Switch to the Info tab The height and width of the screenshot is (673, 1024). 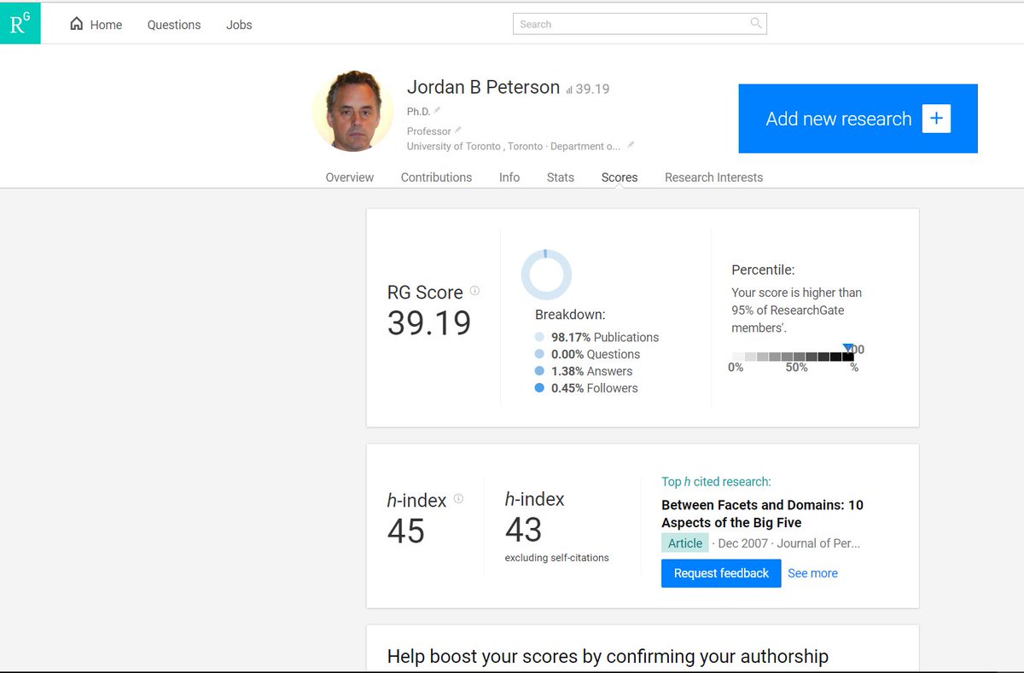tap(509, 177)
